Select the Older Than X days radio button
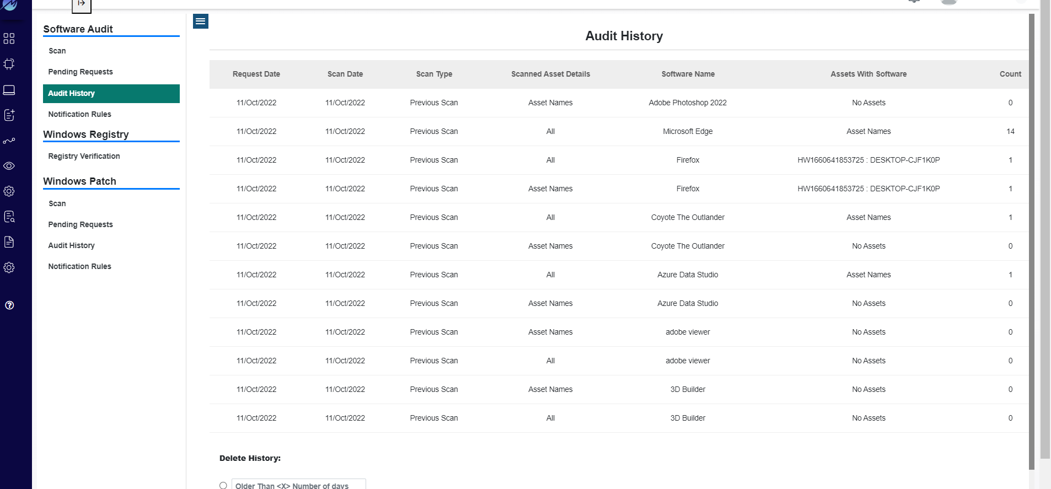 tap(223, 486)
